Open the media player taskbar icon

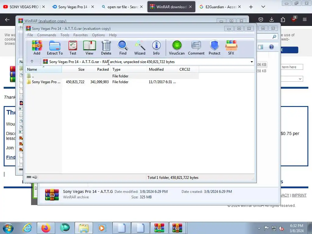click(102, 228)
